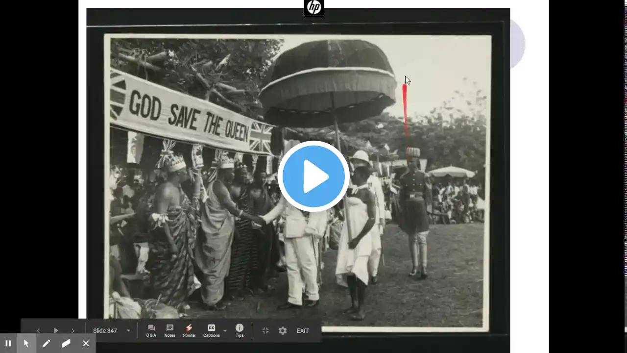627x353 pixels.
Task: Open speaker Notes
Action: (x=169, y=331)
